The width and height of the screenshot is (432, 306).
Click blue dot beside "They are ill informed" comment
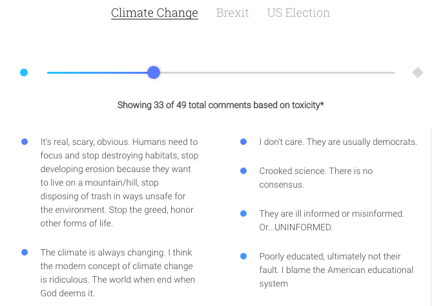tap(243, 213)
